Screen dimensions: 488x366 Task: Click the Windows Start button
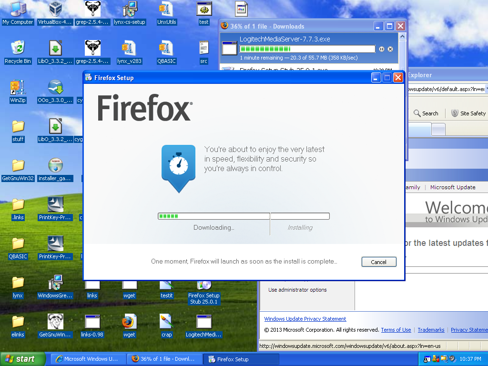22,359
